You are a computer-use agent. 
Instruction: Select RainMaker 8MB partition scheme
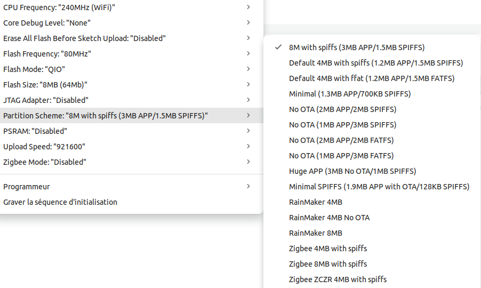[x=315, y=233]
